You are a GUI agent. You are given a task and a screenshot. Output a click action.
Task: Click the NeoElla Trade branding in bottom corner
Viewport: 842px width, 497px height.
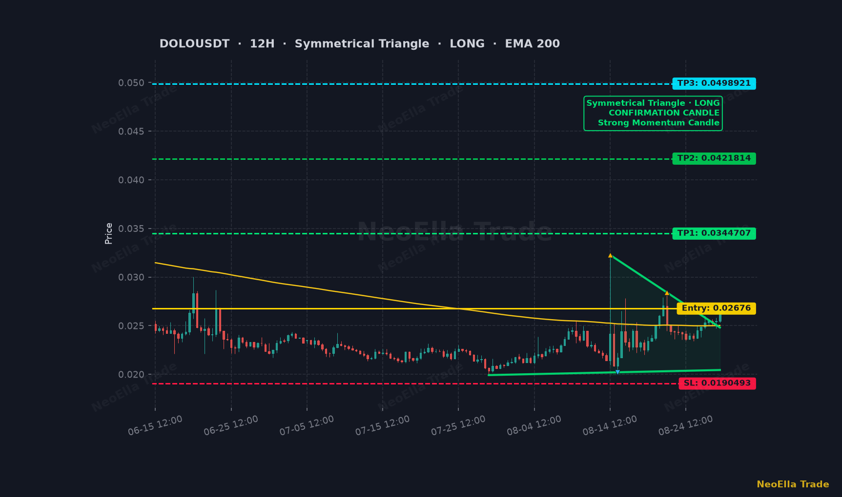793,484
